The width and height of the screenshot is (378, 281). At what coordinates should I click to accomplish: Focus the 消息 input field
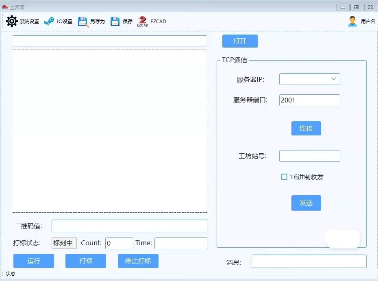308,261
